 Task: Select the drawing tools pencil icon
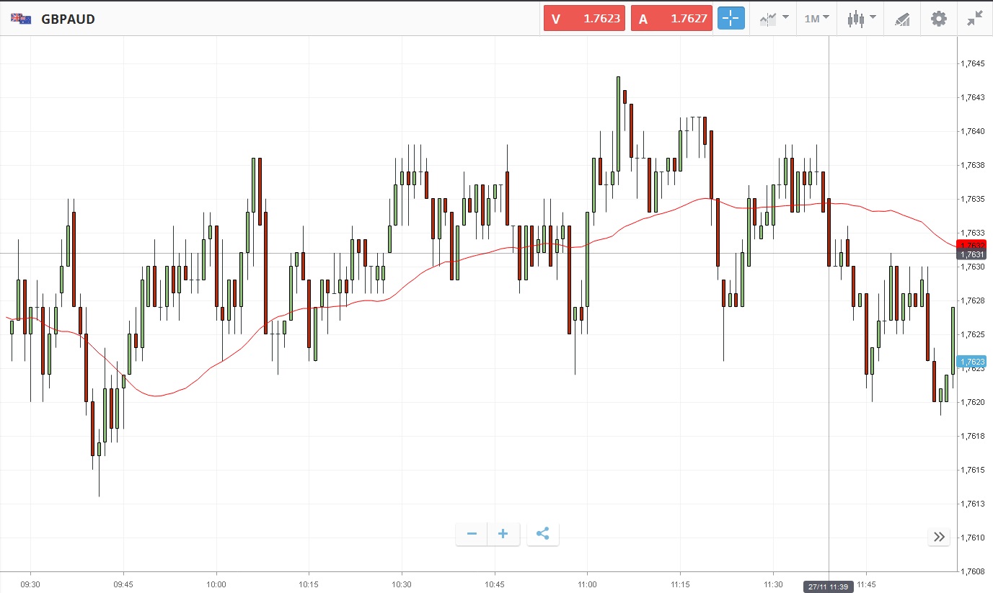902,19
